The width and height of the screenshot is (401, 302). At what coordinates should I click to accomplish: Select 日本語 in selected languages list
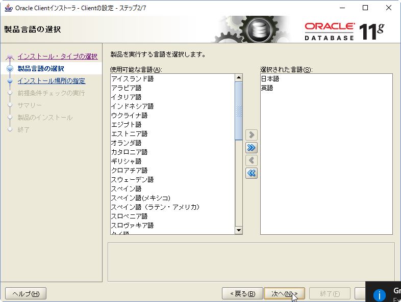click(x=327, y=79)
